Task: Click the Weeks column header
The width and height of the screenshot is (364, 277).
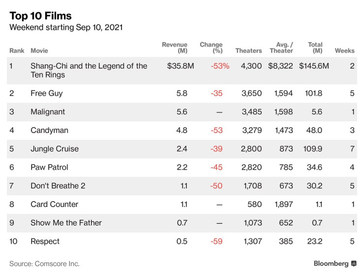Action: tap(344, 51)
